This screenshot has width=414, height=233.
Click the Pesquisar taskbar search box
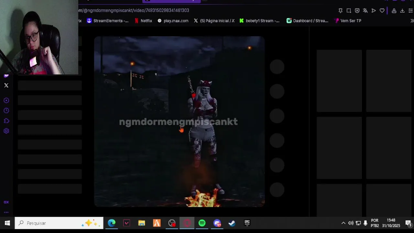[x=59, y=223]
